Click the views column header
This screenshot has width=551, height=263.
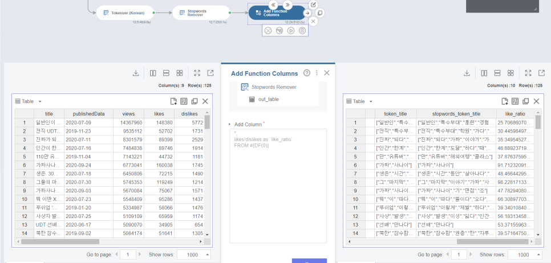coord(128,114)
